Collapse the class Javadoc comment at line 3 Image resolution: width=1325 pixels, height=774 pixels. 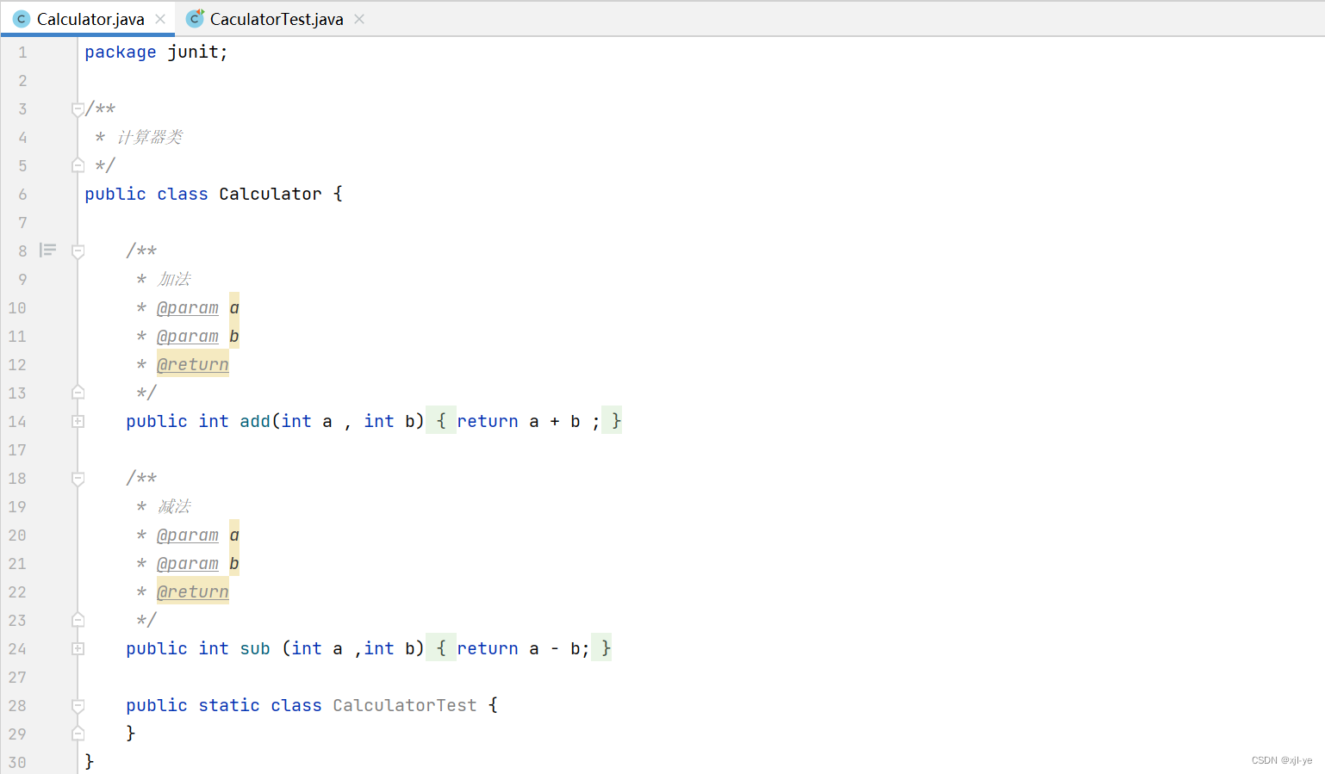point(78,109)
